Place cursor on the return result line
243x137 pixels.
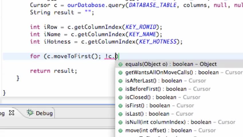(53, 71)
